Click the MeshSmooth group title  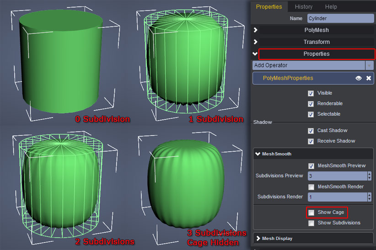coord(276,154)
